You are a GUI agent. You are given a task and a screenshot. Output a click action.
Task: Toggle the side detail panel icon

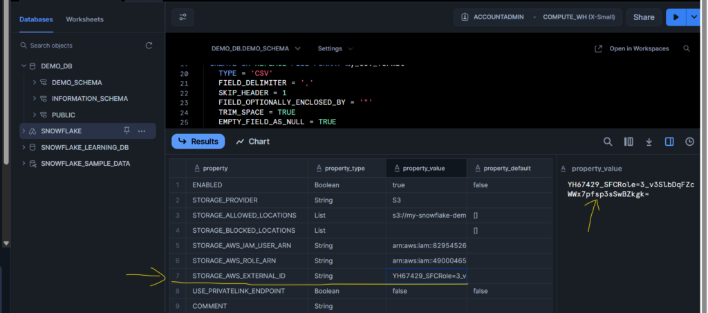click(x=669, y=142)
